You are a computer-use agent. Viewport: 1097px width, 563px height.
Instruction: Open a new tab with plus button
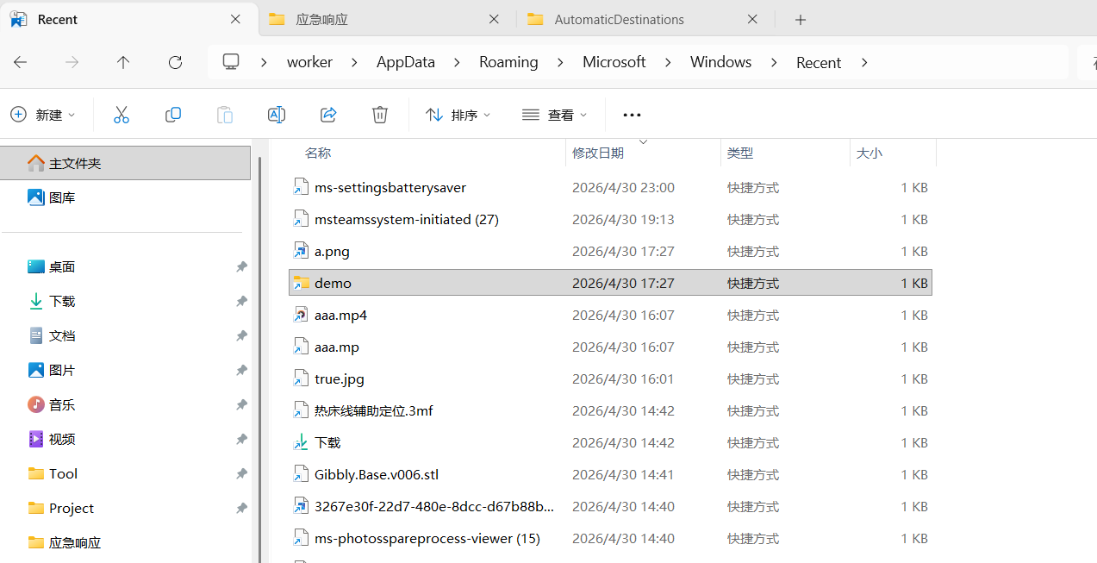801,19
